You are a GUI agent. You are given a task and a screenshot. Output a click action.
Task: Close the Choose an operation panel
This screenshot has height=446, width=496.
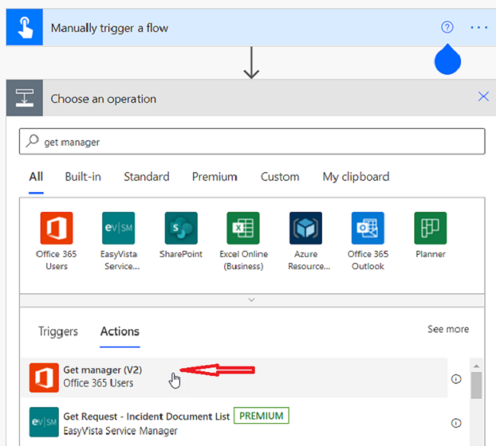pos(483,96)
